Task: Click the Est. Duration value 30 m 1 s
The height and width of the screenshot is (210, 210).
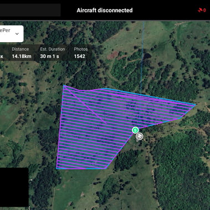Action: click(49, 57)
